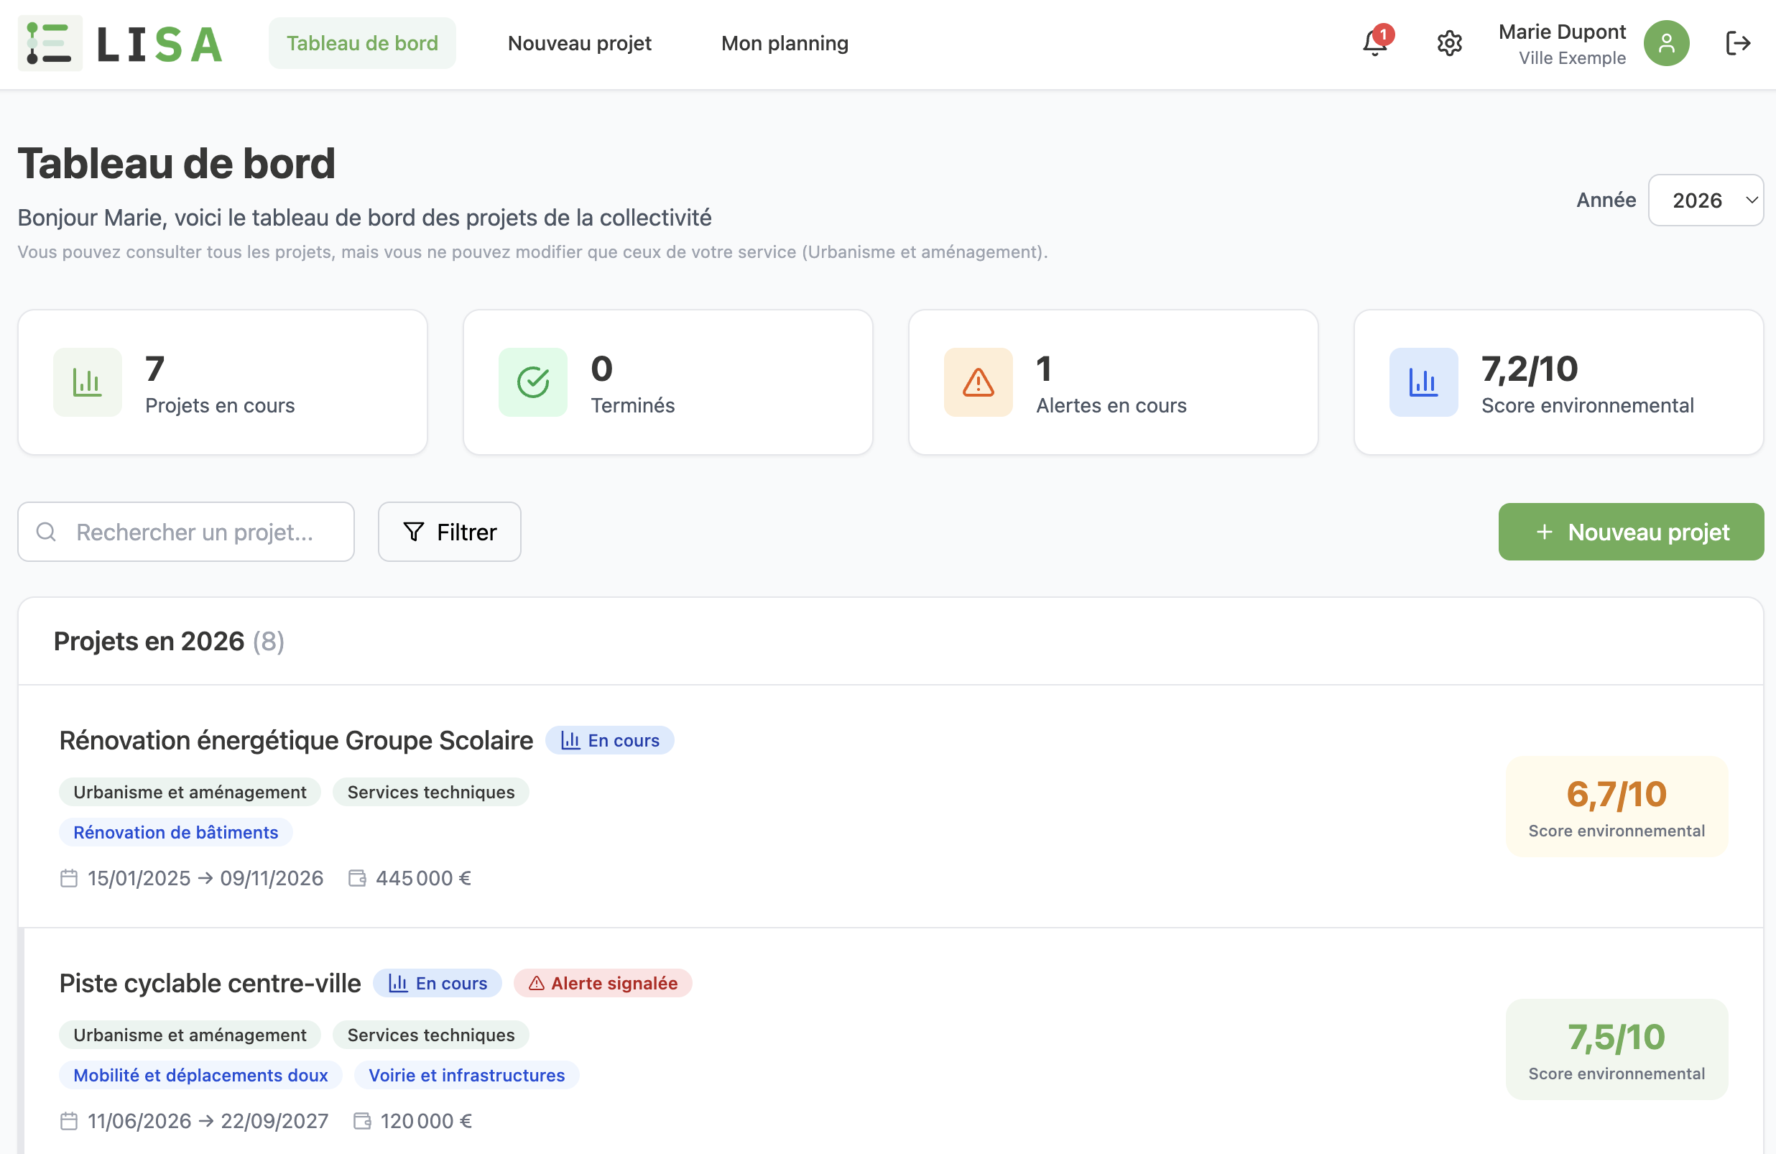Image resolution: width=1776 pixels, height=1154 pixels.
Task: Click the LISA logo icon
Action: pos(50,43)
